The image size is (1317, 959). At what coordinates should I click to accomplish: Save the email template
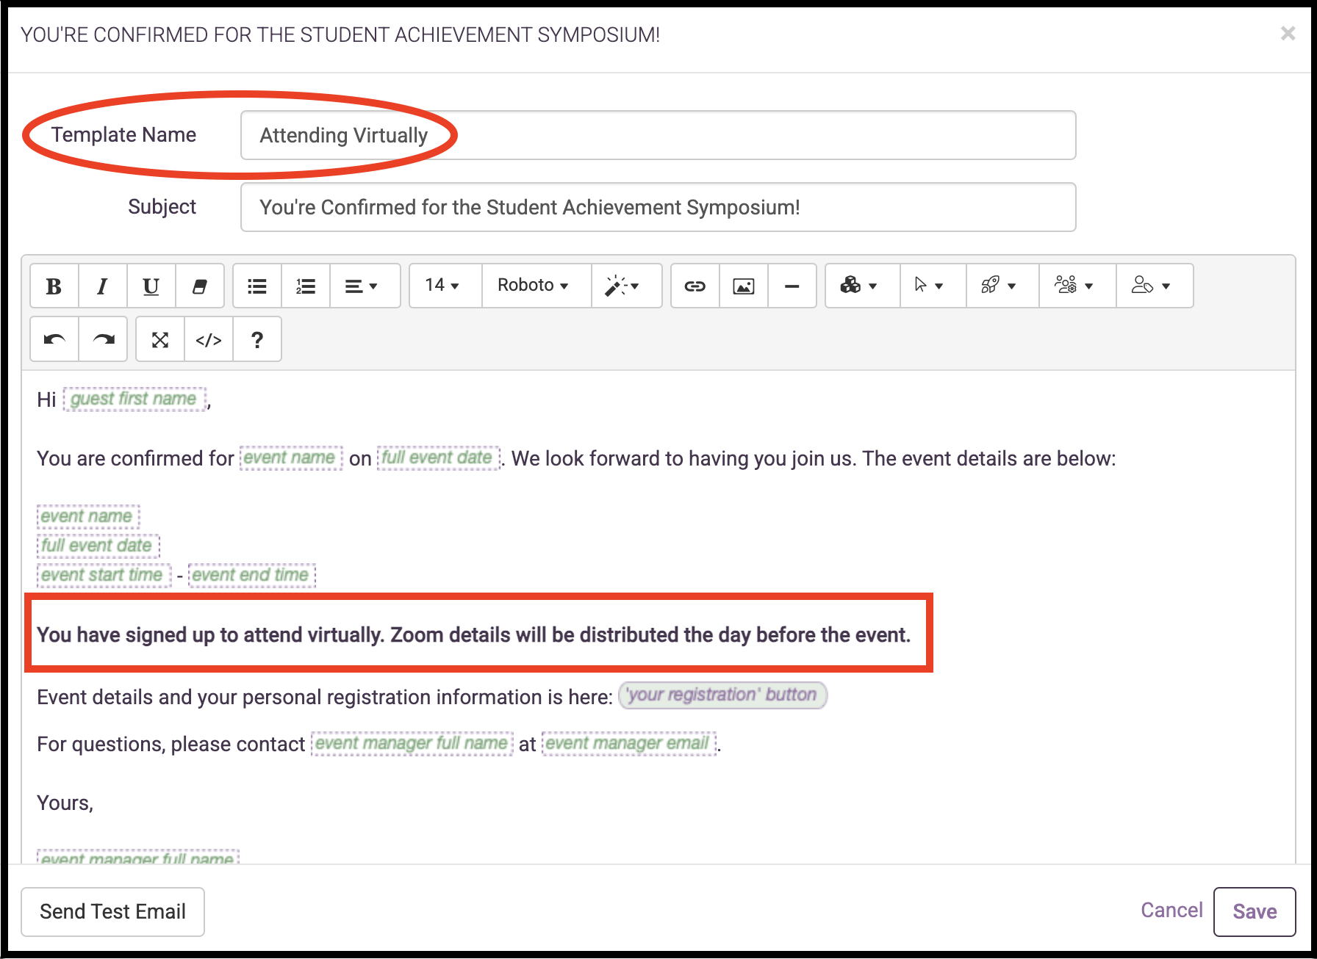(1254, 911)
